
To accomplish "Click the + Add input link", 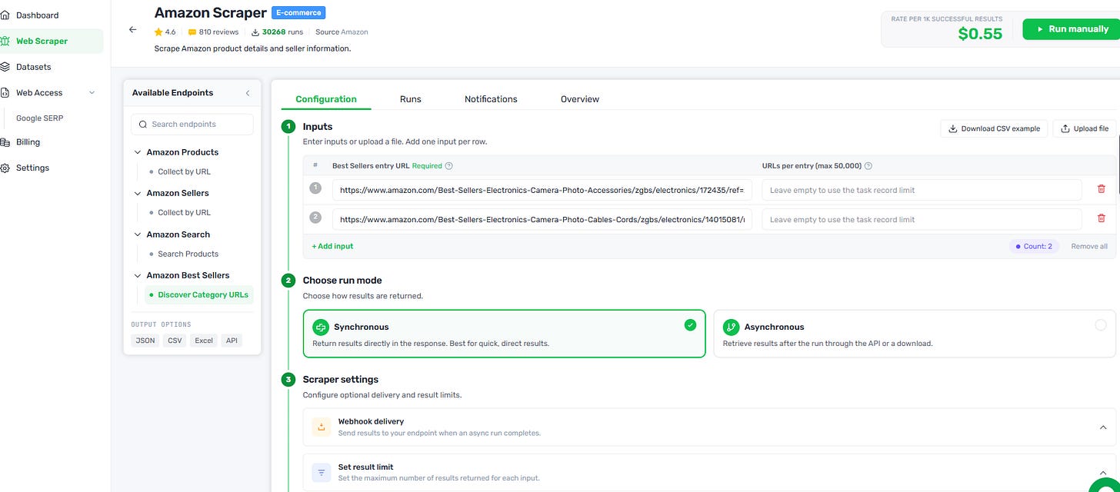I will point(332,246).
